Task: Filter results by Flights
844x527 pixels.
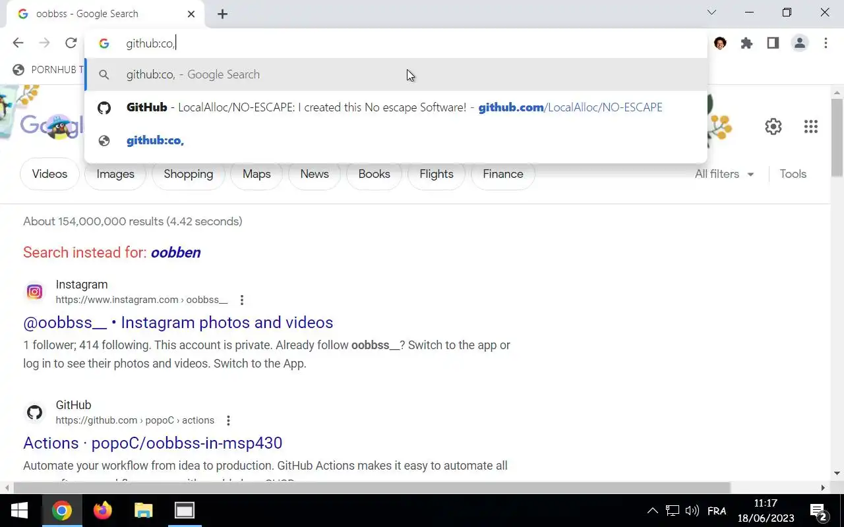Action: tap(437, 174)
